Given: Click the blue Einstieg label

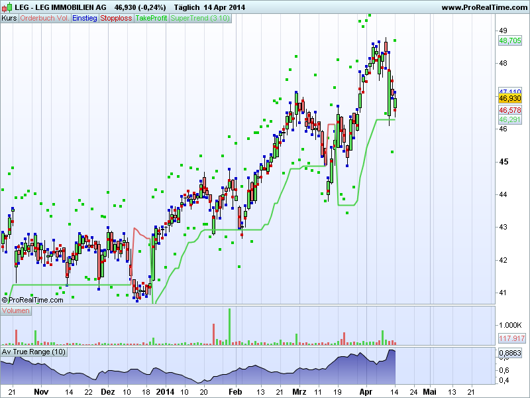Looking at the screenshot, I should [x=84, y=18].
